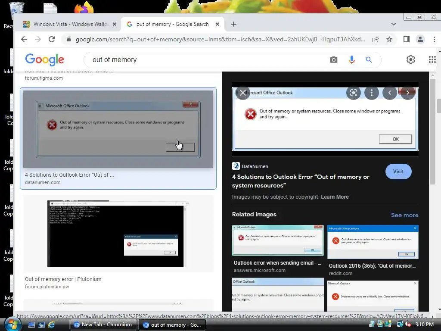The height and width of the screenshot is (331, 441).
Task: Open the datanumen.com Outlook error thumbnail
Action: 118,129
